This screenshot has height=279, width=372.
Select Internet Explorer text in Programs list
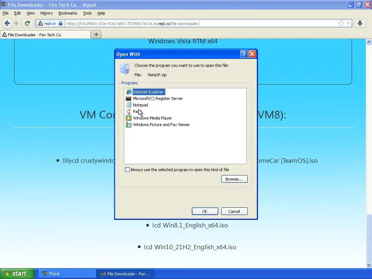148,92
